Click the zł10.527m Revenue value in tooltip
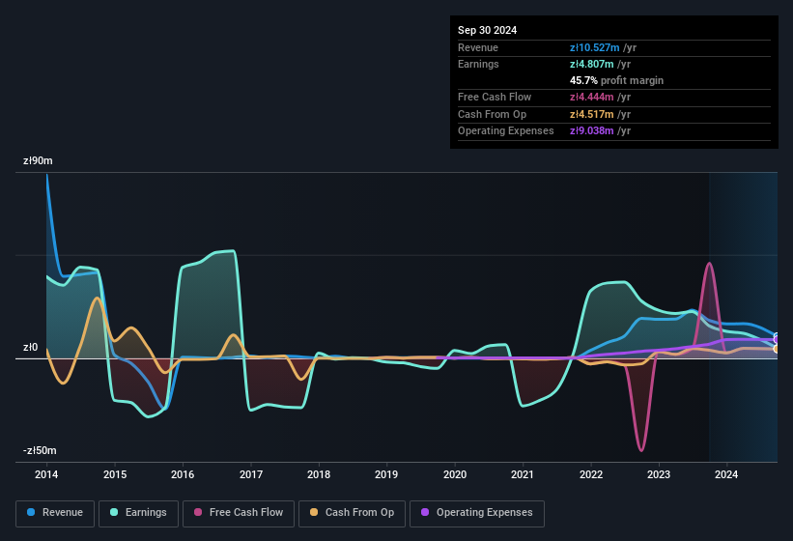This screenshot has height=541, width=793. click(593, 47)
